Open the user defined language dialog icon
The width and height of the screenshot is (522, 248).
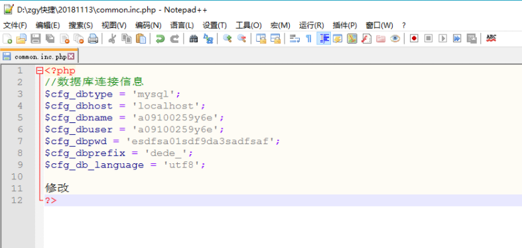click(338, 38)
